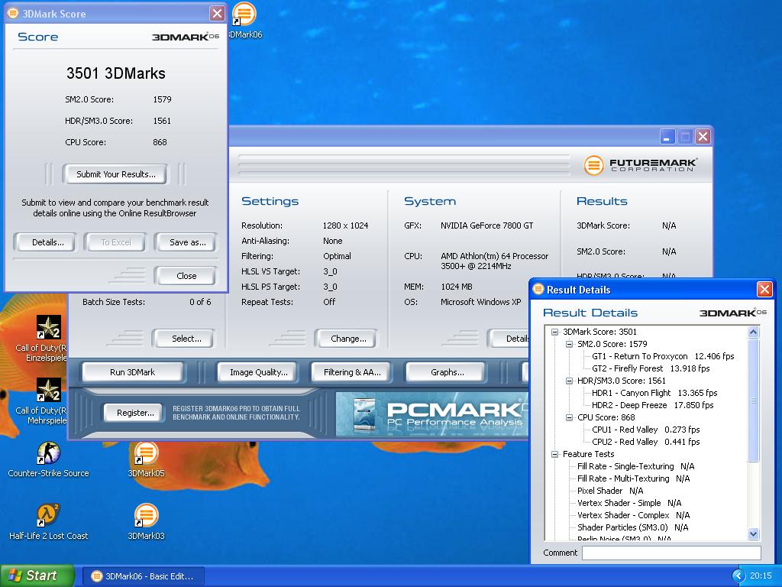
Task: Close the Score dialog with Close button
Action: pos(186,275)
